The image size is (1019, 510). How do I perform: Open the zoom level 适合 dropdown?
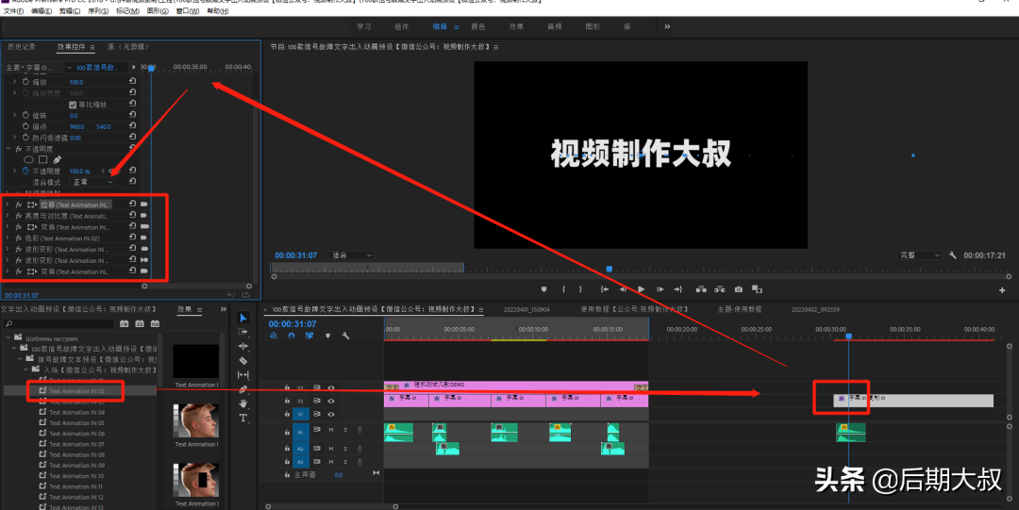(x=351, y=255)
